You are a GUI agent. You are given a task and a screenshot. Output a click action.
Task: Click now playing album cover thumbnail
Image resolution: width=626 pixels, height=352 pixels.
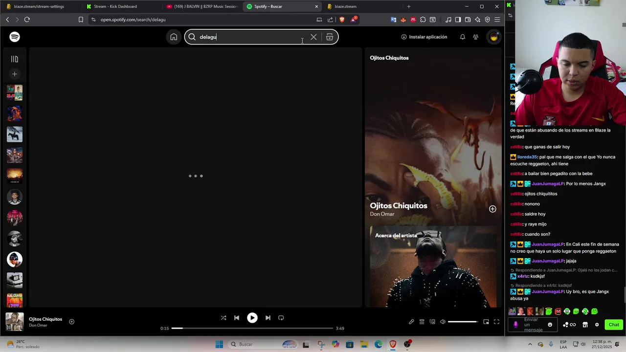(x=14, y=322)
